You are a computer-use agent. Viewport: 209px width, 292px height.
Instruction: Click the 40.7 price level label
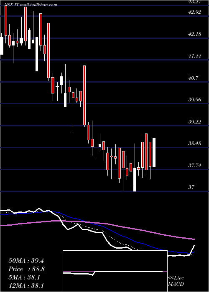[x=193, y=78]
